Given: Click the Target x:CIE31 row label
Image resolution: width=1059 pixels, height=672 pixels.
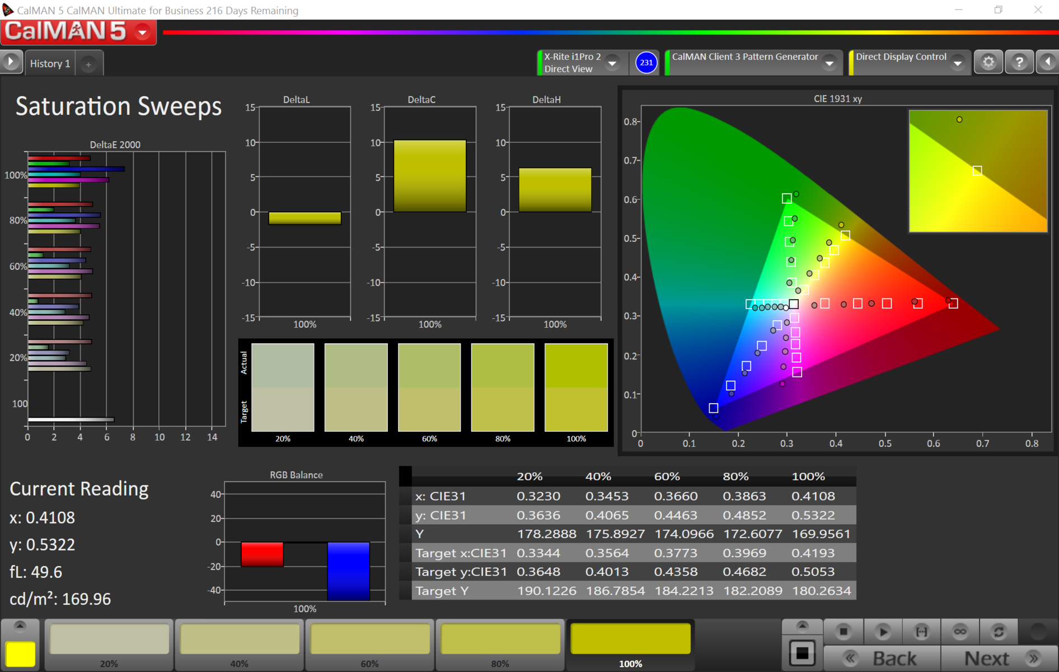Looking at the screenshot, I should click(x=461, y=553).
